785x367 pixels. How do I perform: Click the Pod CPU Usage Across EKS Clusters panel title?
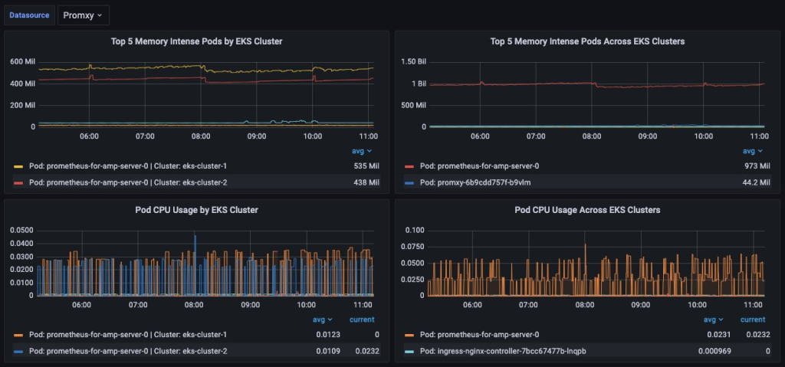586,209
